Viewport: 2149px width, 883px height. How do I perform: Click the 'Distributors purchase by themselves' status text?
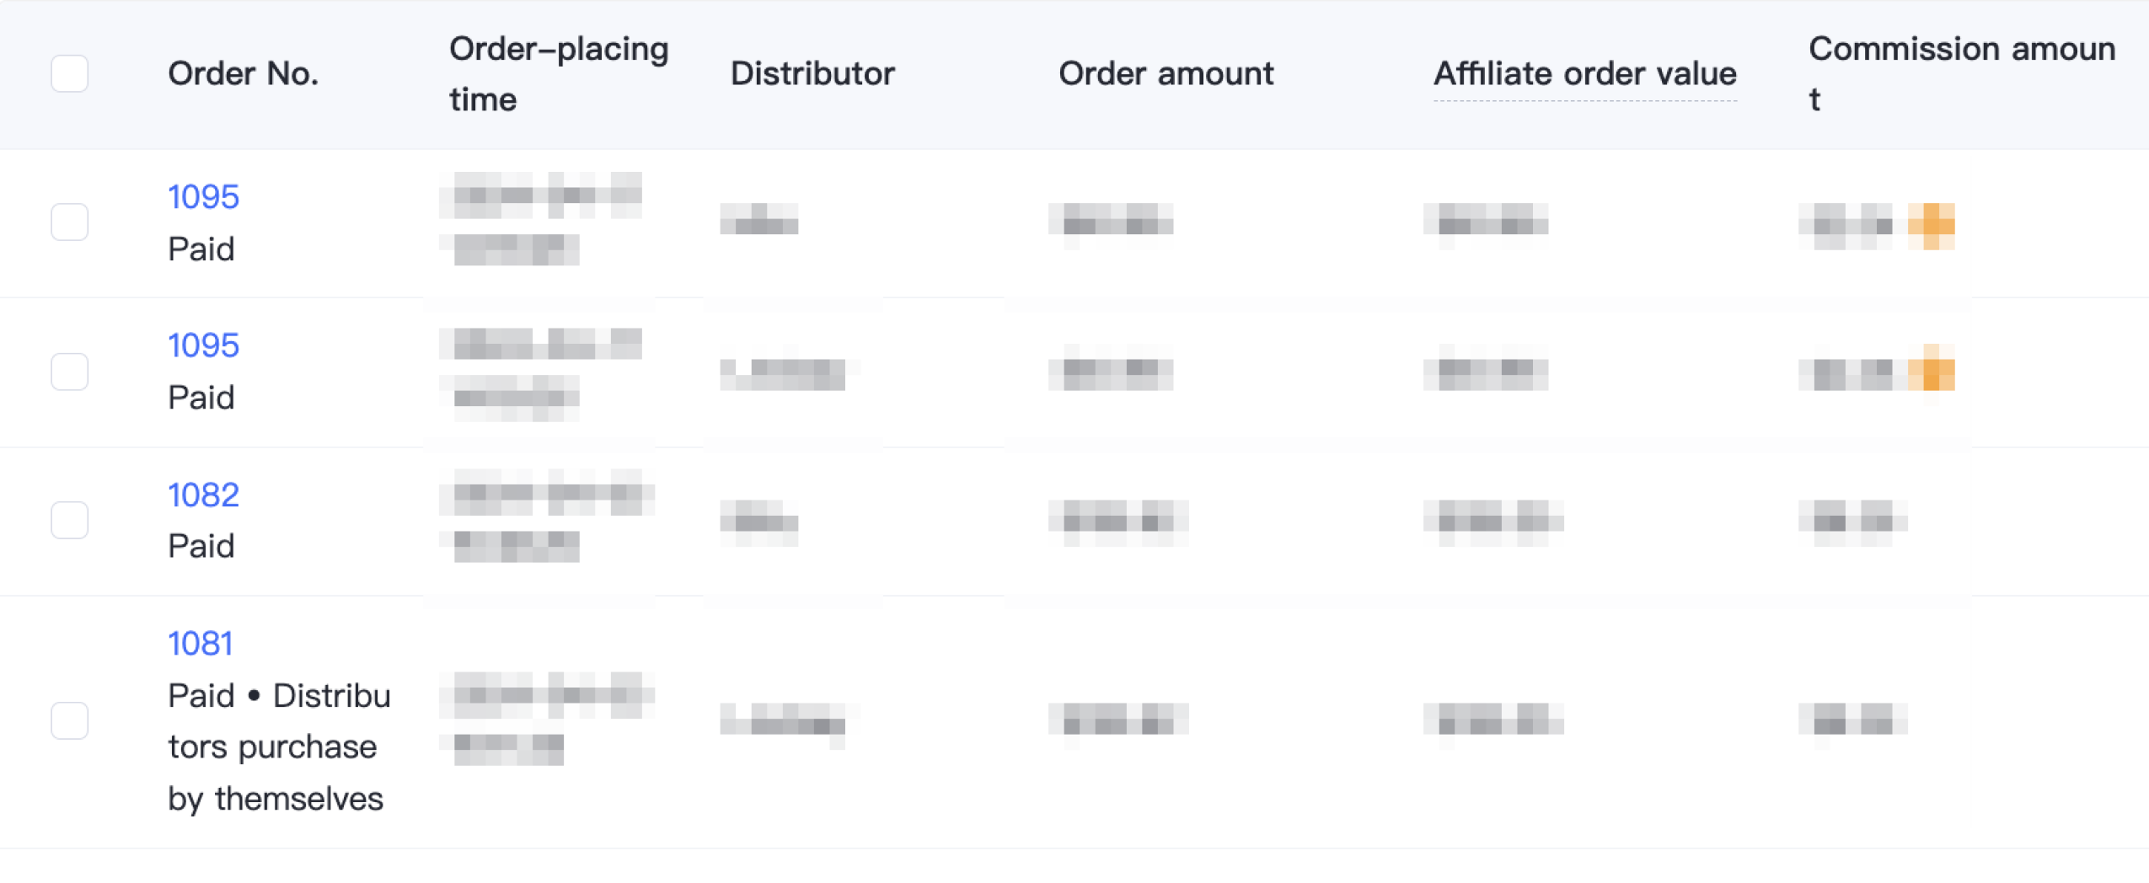pyautogui.click(x=279, y=747)
